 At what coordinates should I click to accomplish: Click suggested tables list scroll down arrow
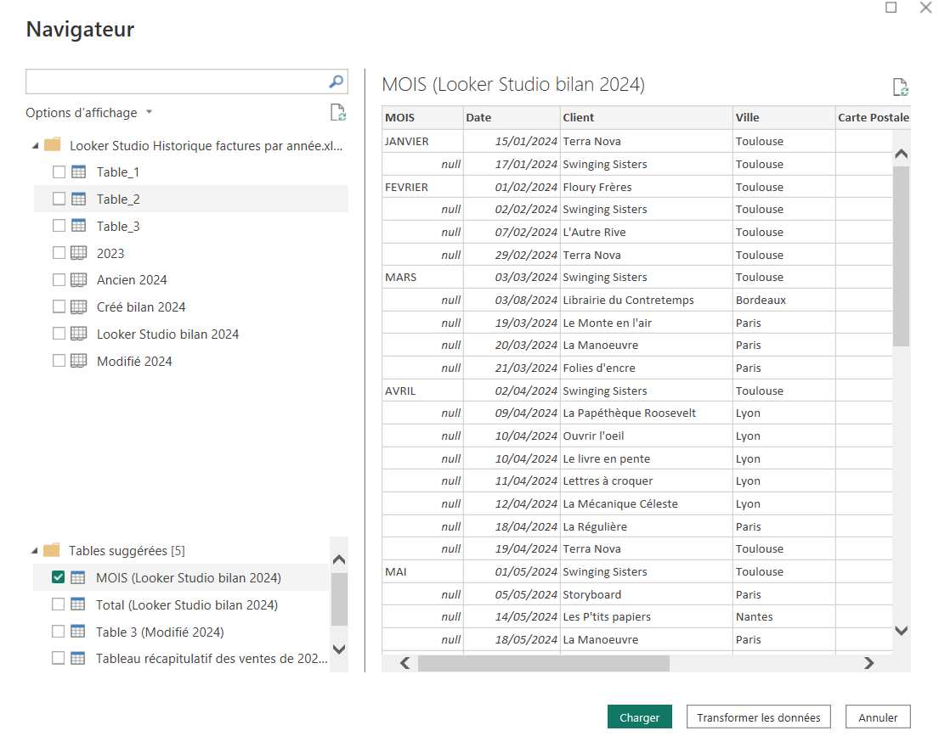click(339, 649)
